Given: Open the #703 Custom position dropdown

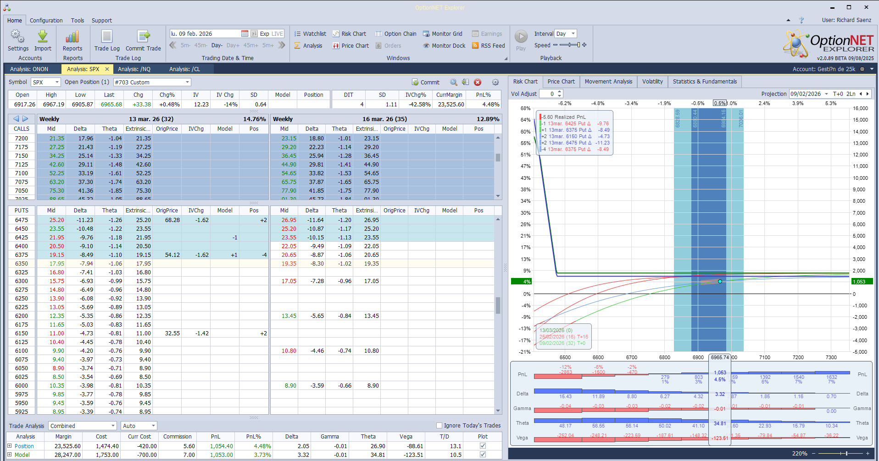Looking at the screenshot, I should pos(187,82).
